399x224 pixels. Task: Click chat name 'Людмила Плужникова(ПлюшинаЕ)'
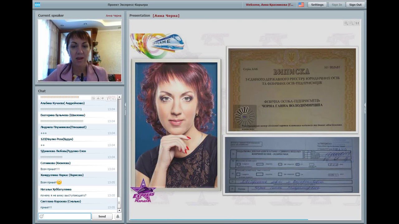pos(64,127)
